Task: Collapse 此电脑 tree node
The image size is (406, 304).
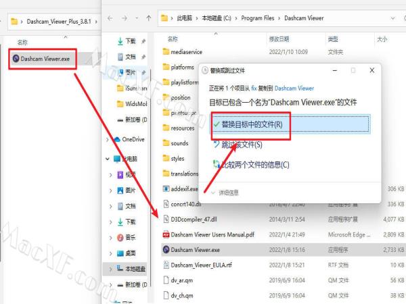Action: point(108,159)
